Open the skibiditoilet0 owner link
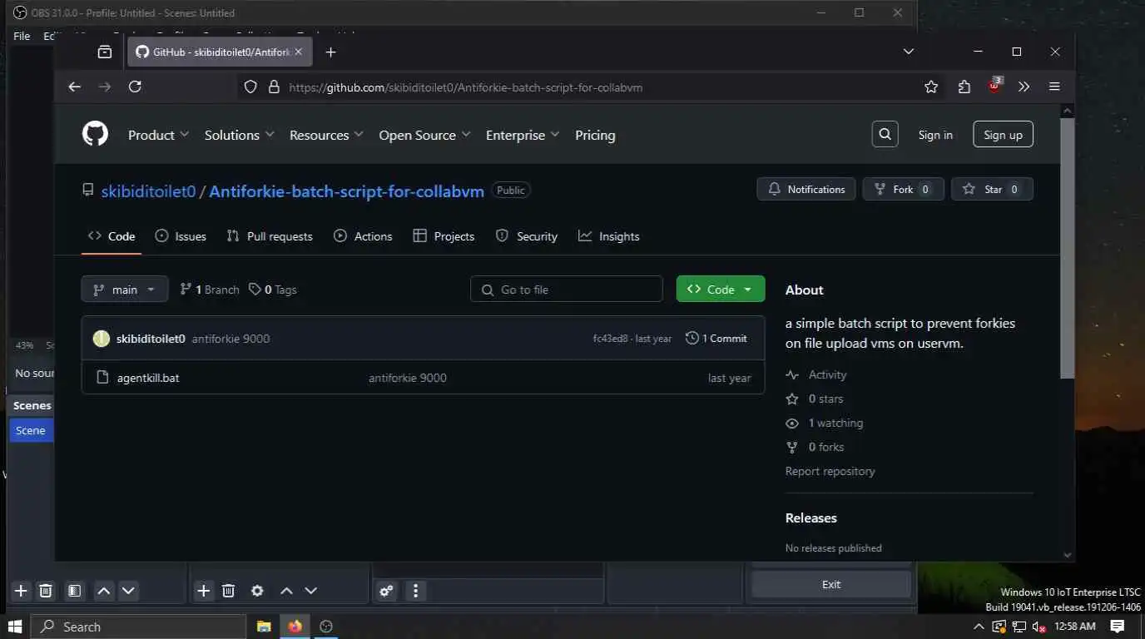The height and width of the screenshot is (639, 1145). tap(148, 191)
